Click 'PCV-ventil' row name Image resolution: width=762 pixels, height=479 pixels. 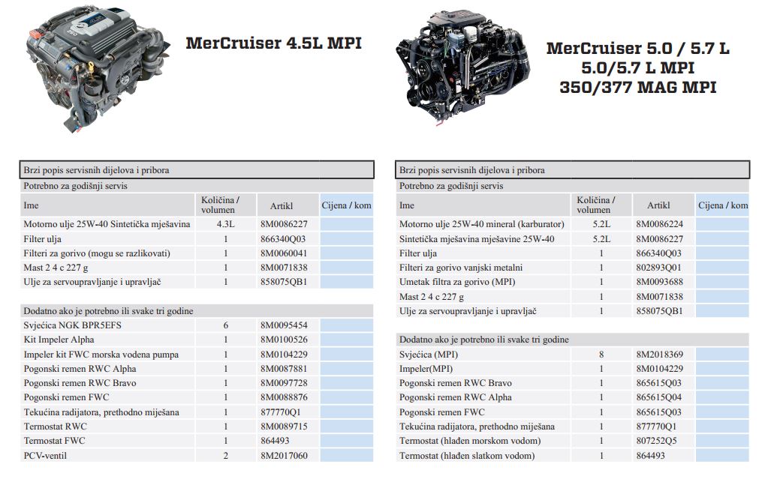pos(45,456)
